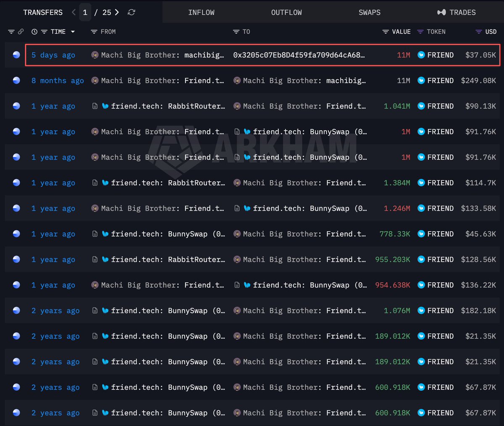Click the clock icon beside TIME
This screenshot has width=504, height=426.
[34, 32]
